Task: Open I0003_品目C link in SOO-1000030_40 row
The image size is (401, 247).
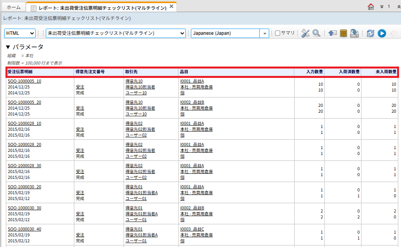Action: [192, 229]
